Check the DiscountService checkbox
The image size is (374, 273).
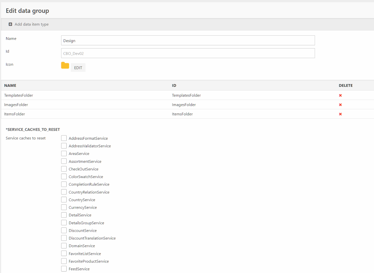pos(64,230)
